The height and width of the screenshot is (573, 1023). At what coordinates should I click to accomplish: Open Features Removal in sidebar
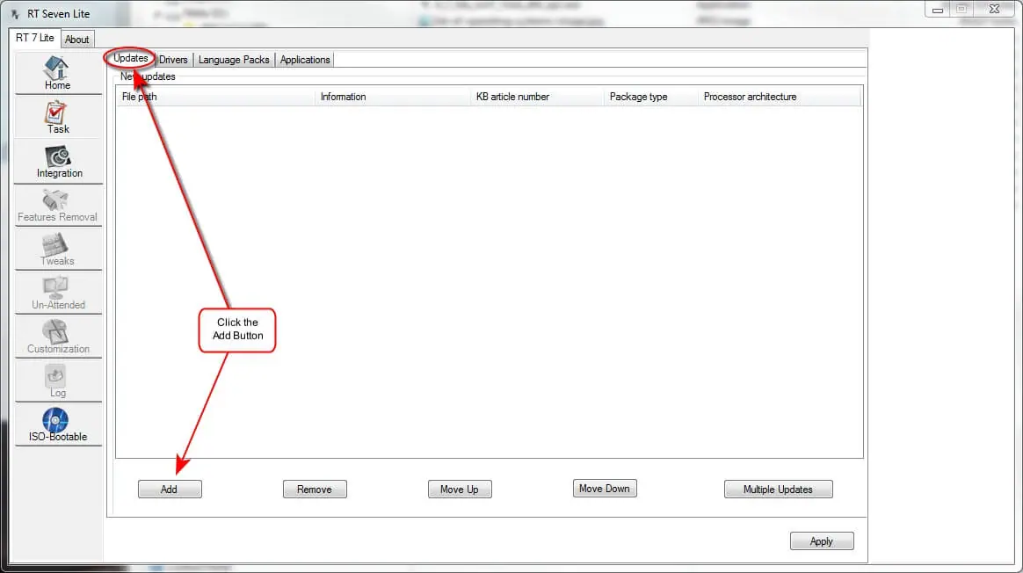[x=58, y=205]
